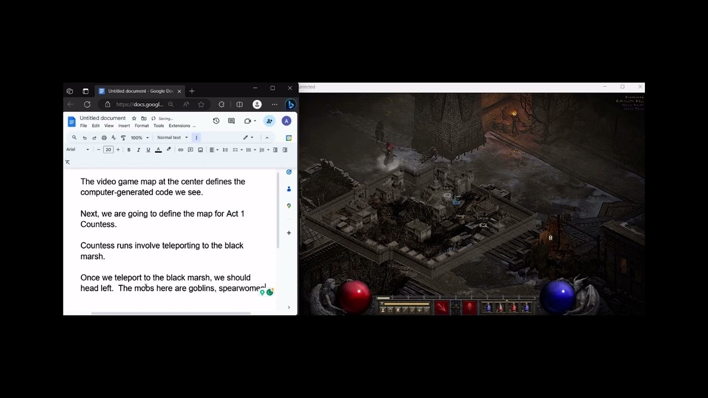Screen dimensions: 708x398
Task: Print the document using the printer icon
Action: pos(104,138)
